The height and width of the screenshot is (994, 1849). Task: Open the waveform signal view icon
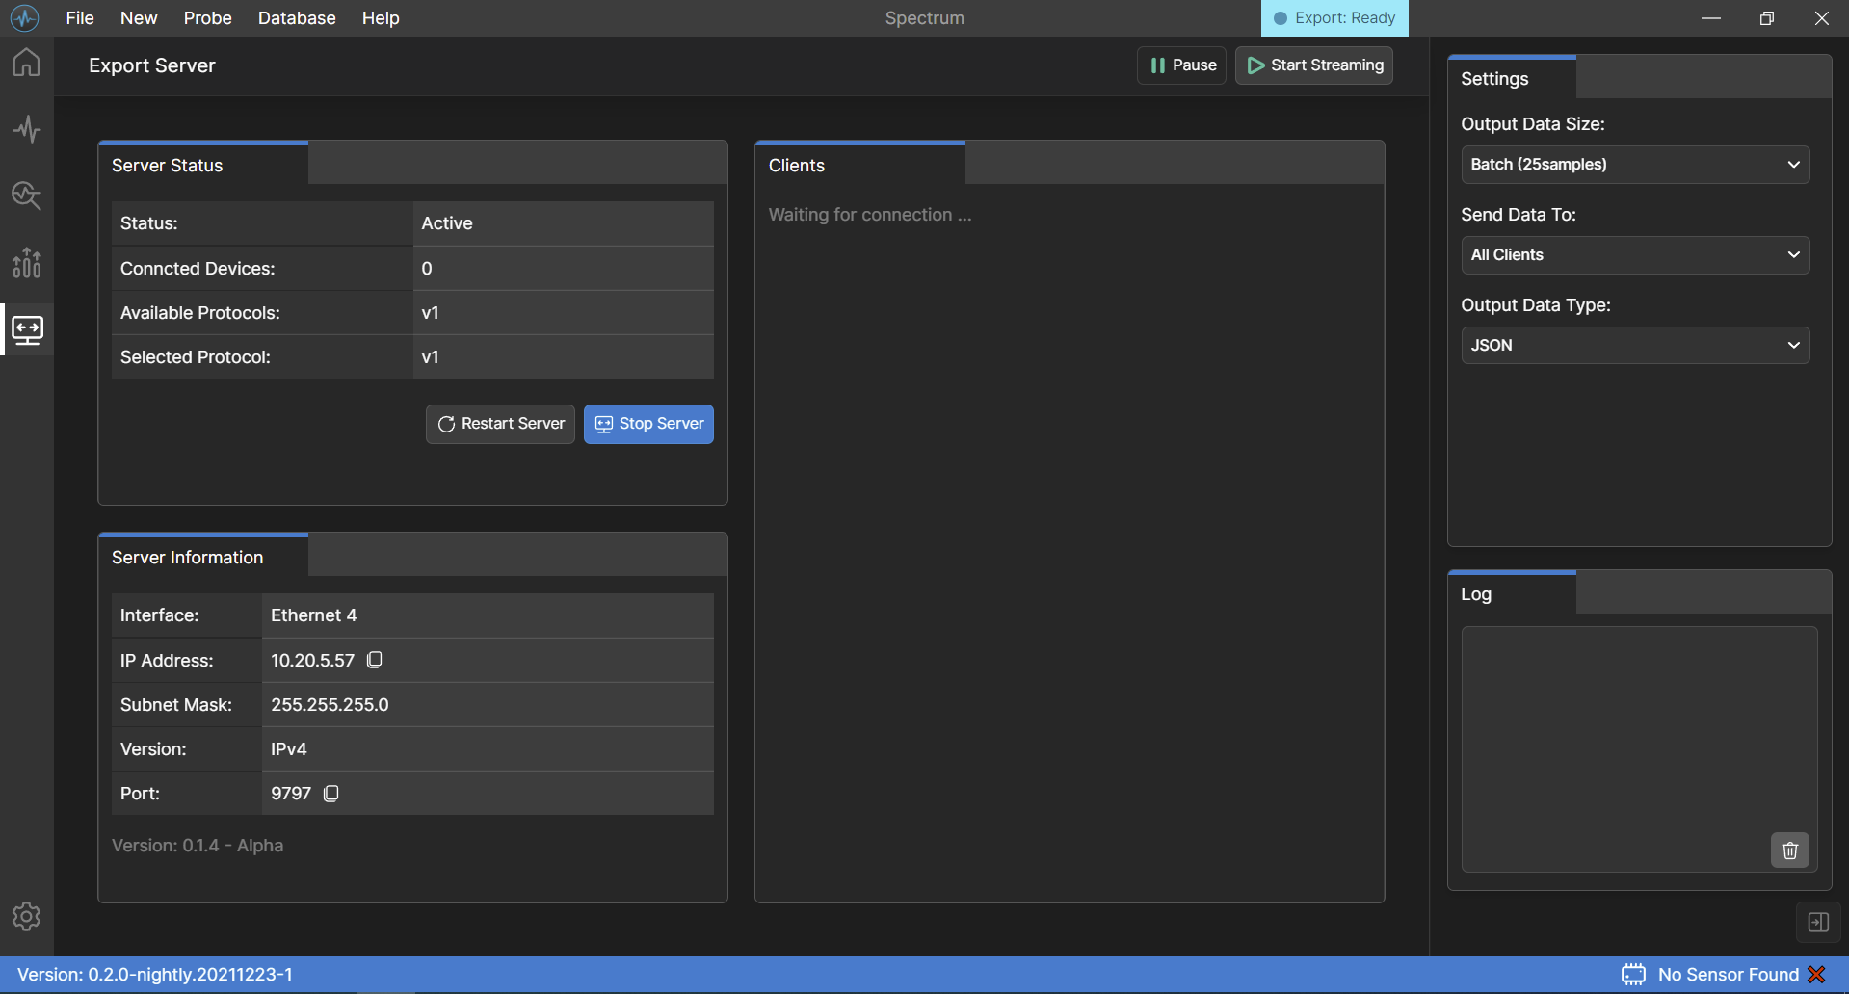[26, 129]
